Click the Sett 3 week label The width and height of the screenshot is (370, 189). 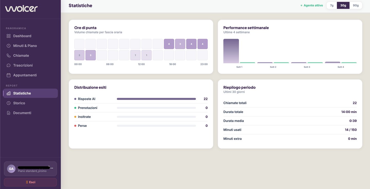click(x=307, y=67)
